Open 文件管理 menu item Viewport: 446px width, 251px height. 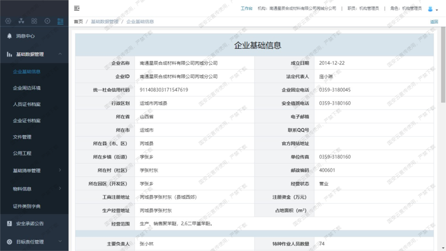pyautogui.click(x=22, y=137)
